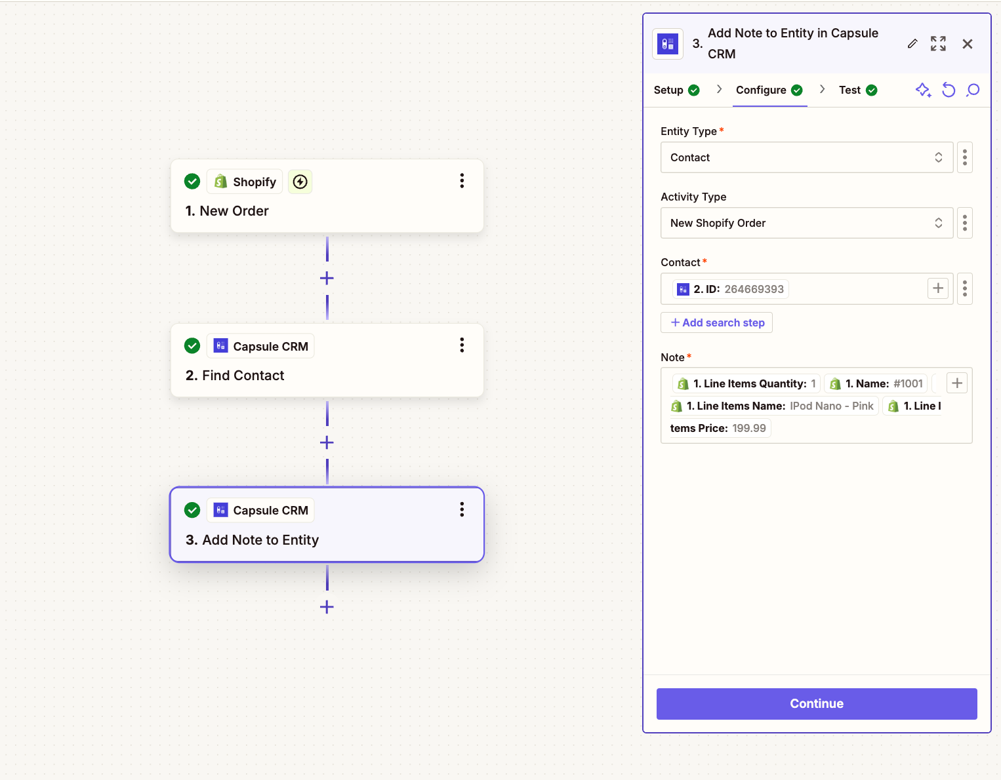Add a step after Add Note to Entity

pyautogui.click(x=327, y=607)
